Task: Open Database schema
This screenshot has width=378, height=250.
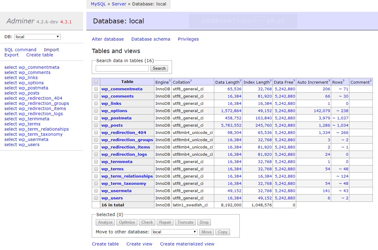Action: [x=151, y=39]
